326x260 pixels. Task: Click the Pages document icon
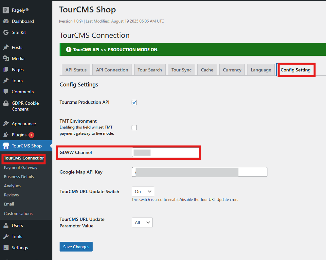6,69
